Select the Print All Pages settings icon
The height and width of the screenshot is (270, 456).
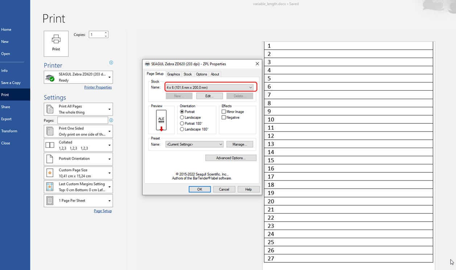click(50, 109)
